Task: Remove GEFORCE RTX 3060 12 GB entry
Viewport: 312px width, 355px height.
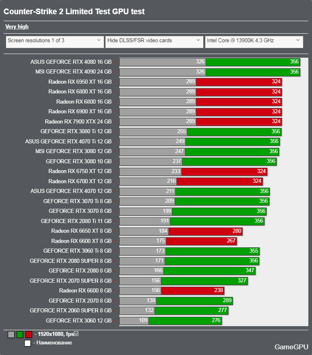Action: 115,321
